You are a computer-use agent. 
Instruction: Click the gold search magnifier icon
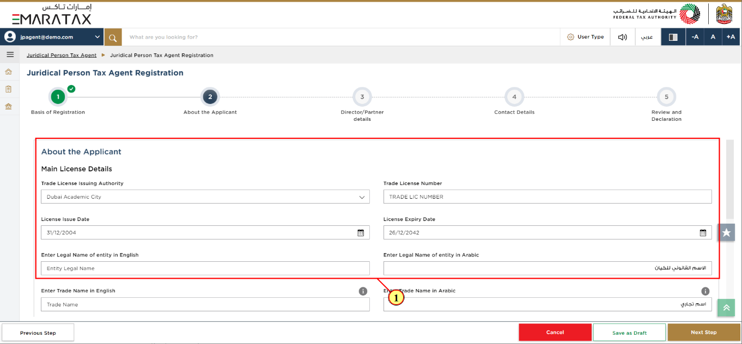(113, 37)
